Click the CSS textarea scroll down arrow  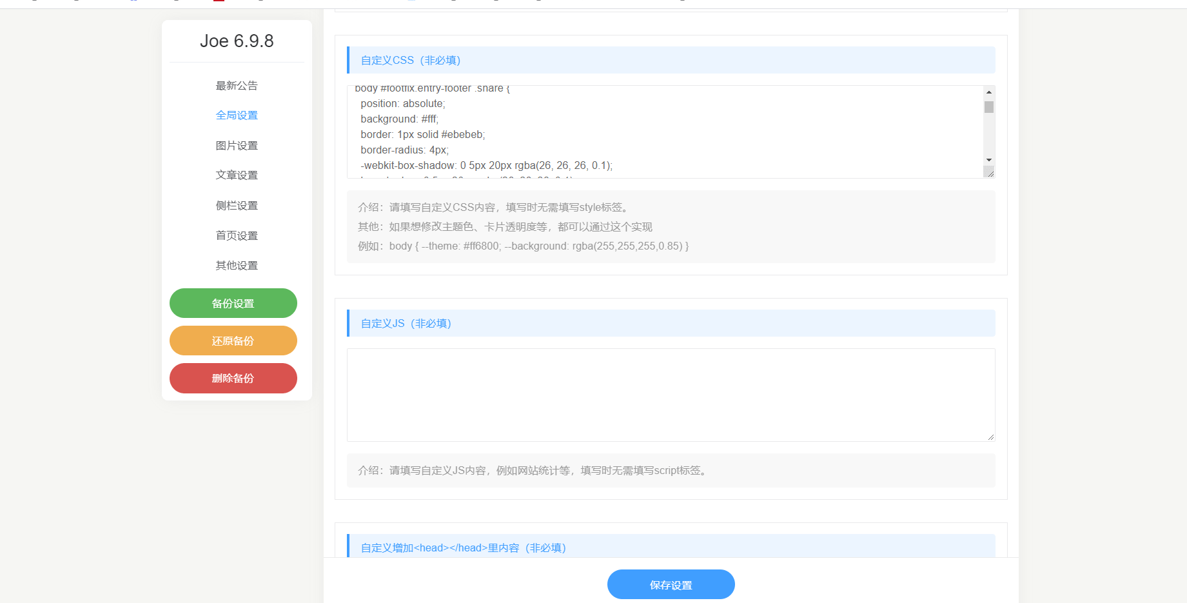pyautogui.click(x=989, y=160)
